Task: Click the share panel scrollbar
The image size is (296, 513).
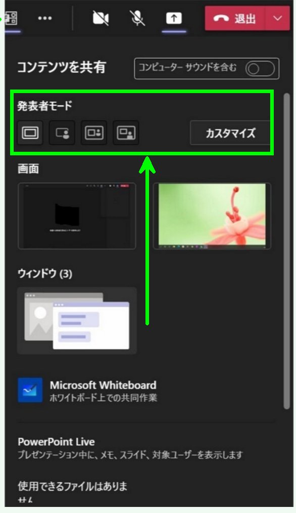Action: coord(286,251)
